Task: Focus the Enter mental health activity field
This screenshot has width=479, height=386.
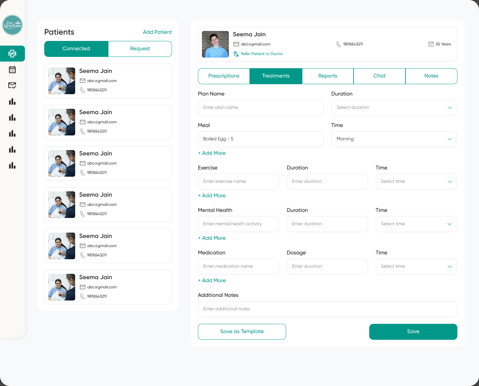Action: (x=239, y=224)
